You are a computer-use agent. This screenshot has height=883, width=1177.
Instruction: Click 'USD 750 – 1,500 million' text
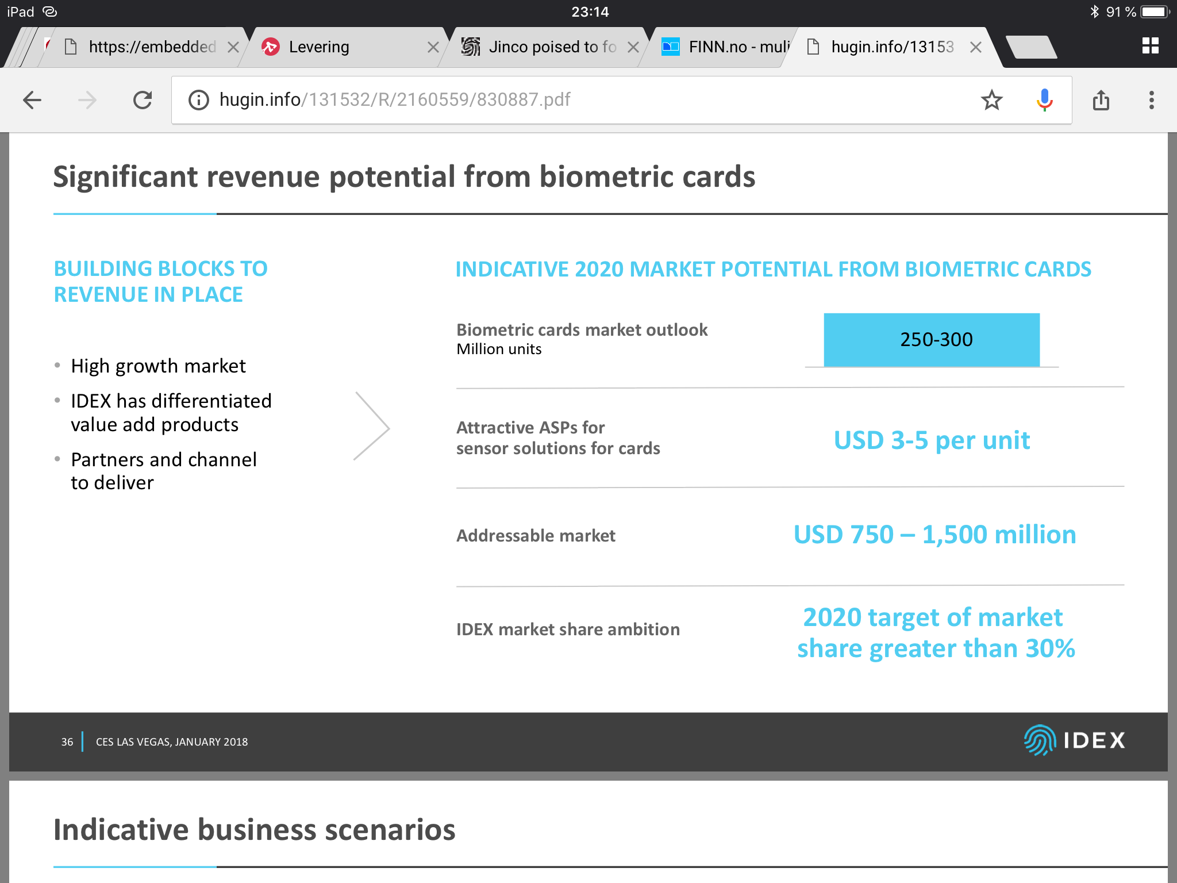click(934, 535)
